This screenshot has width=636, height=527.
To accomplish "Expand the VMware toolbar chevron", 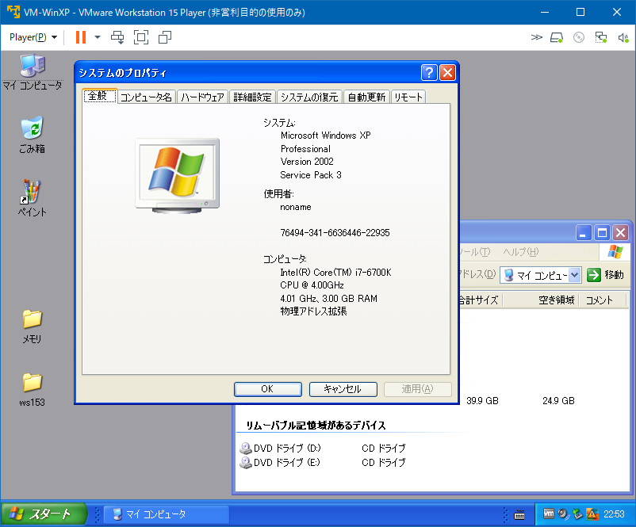I will tap(536, 37).
